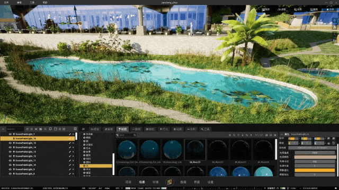Toggle visibility of ScenePointLight_10
The image size is (339, 190).
click(x=10, y=165)
